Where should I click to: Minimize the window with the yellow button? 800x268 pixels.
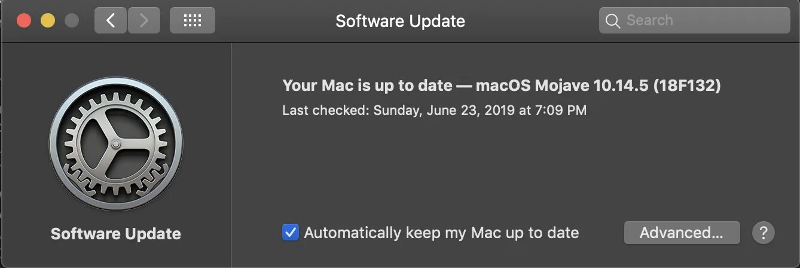48,21
